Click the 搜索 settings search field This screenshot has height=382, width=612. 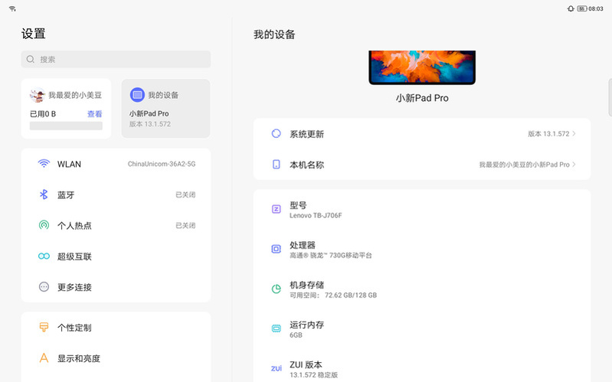[x=116, y=59]
